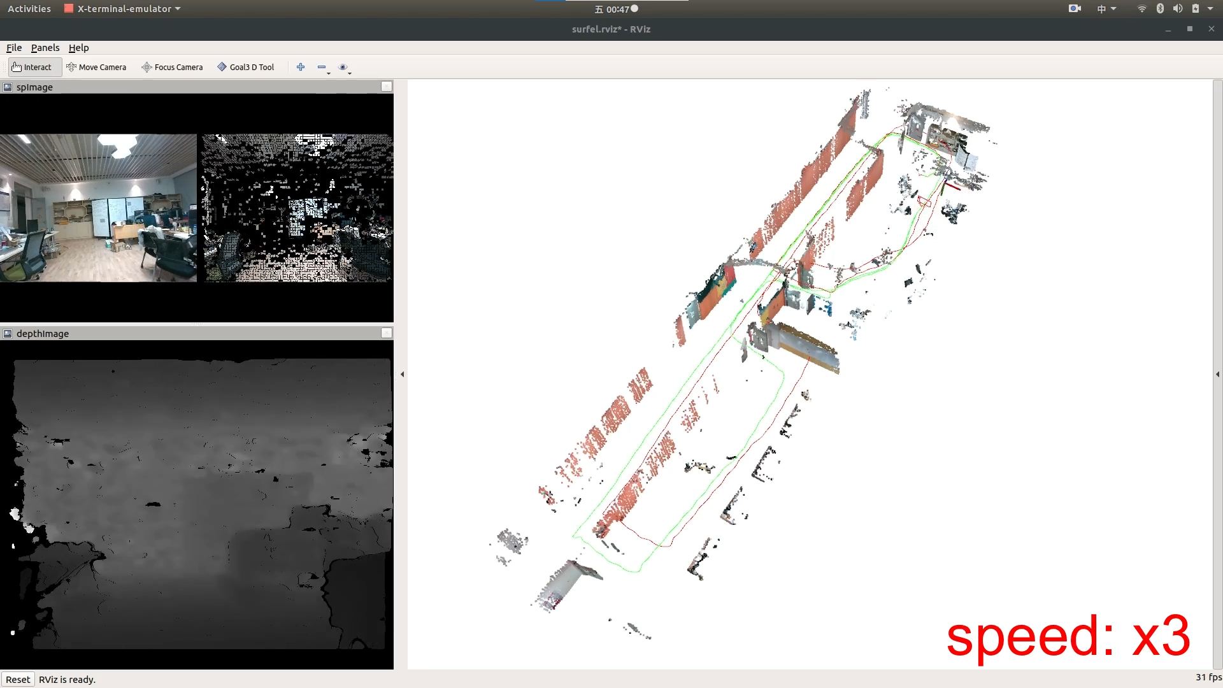Adjust the volume indicator in top bar

tap(1179, 8)
